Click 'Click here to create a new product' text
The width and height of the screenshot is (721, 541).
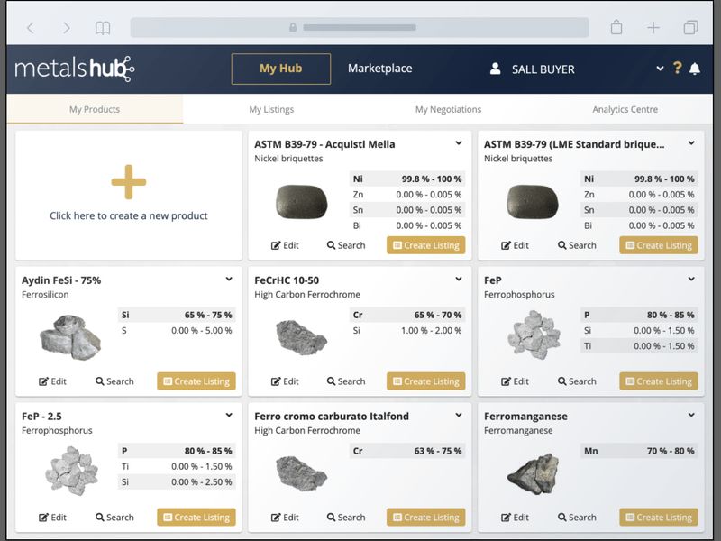pyautogui.click(x=129, y=215)
